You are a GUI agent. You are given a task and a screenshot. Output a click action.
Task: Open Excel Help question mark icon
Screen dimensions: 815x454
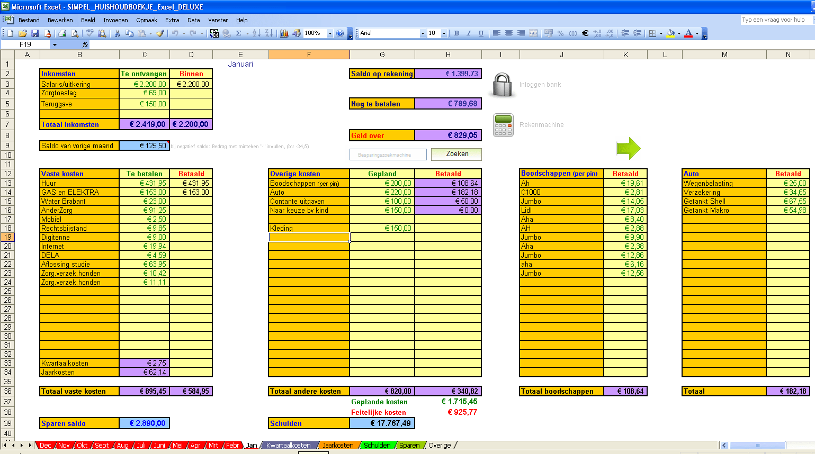(340, 33)
